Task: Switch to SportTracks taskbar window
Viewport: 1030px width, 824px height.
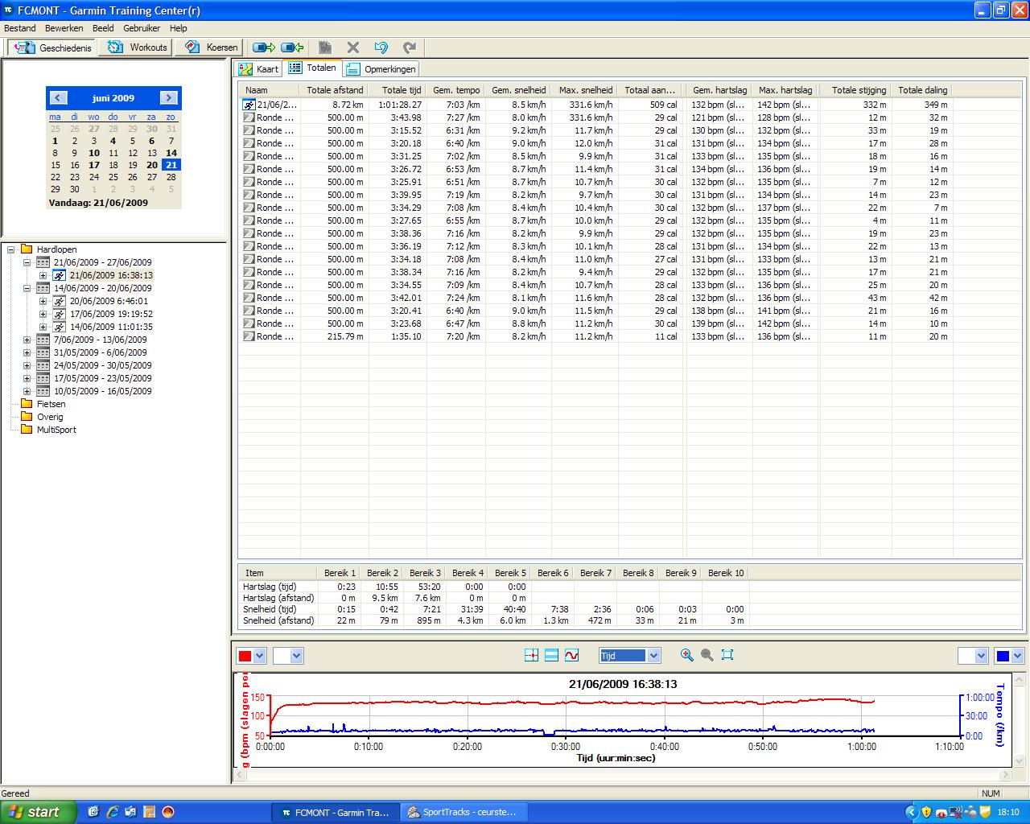Action: [463, 813]
